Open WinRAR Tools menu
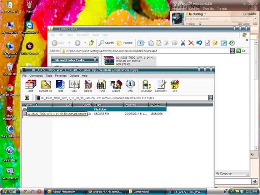 (49, 76)
